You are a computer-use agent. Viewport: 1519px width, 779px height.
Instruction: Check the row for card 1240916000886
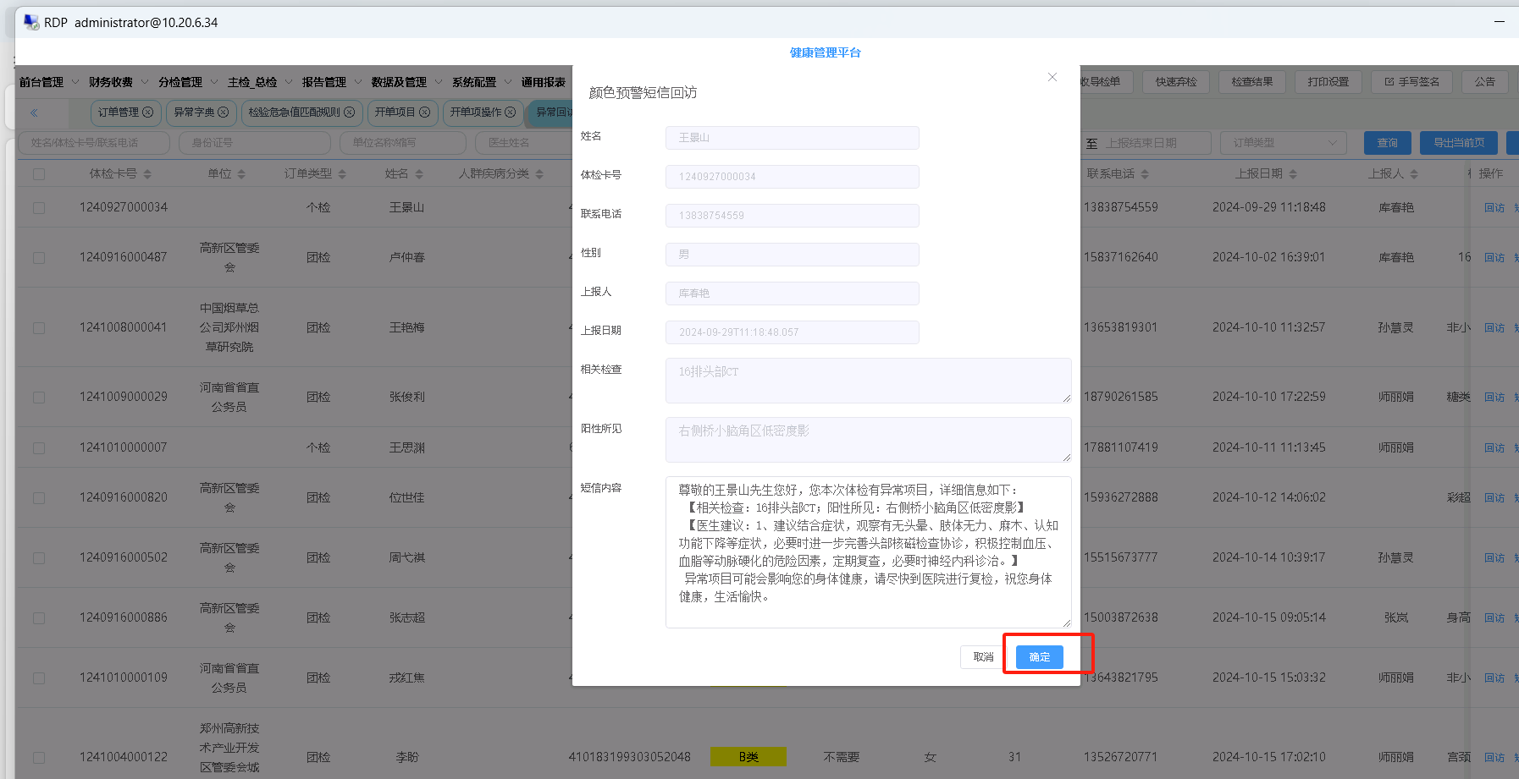tap(39, 618)
